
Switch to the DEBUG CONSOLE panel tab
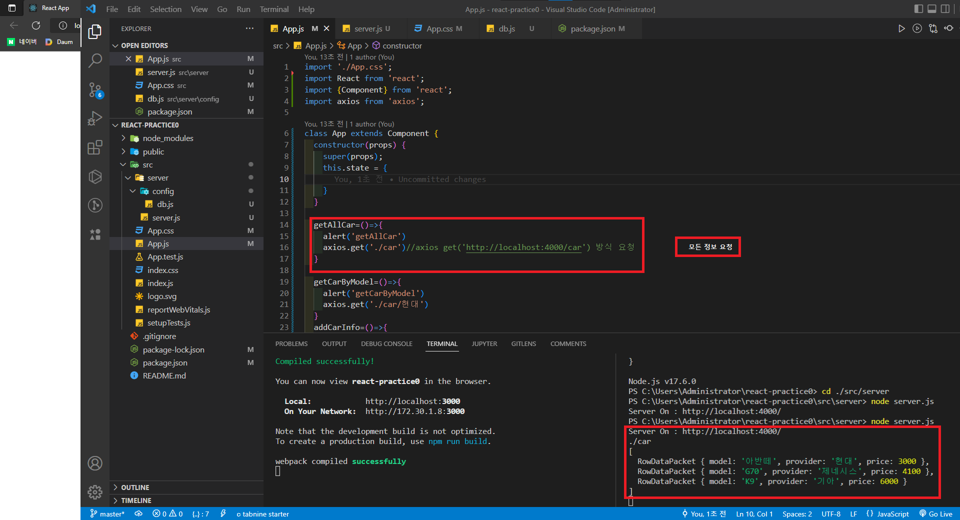386,344
